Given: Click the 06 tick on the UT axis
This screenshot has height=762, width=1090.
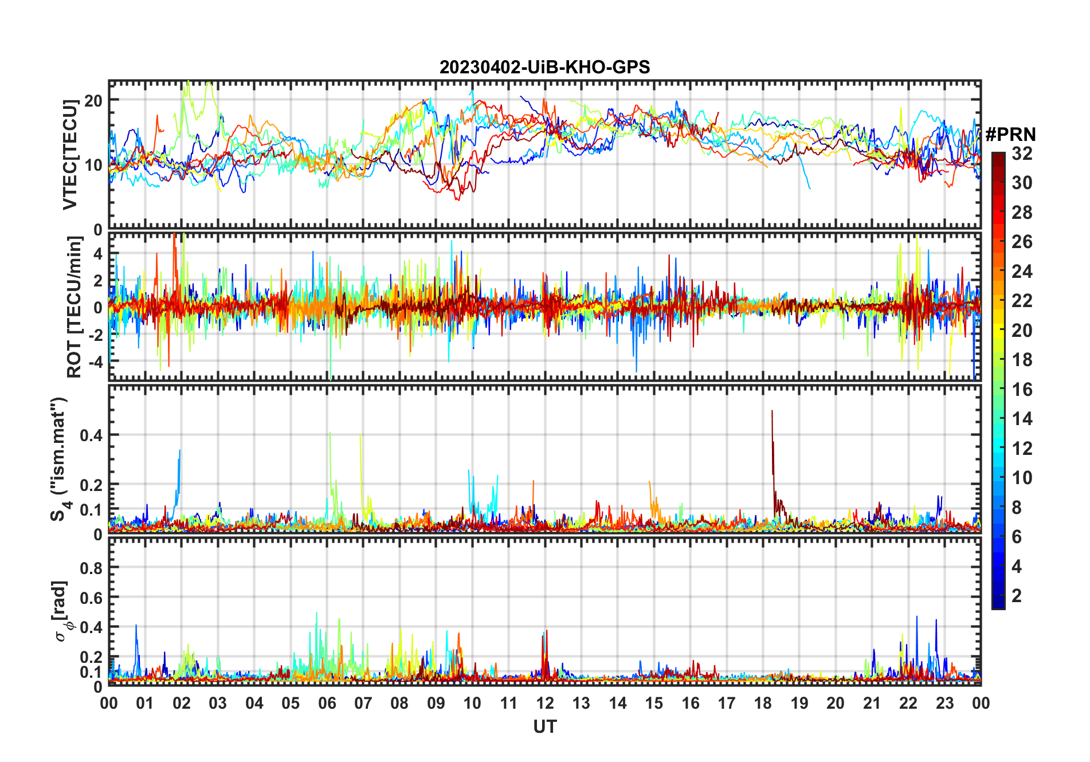Looking at the screenshot, I should [x=327, y=703].
